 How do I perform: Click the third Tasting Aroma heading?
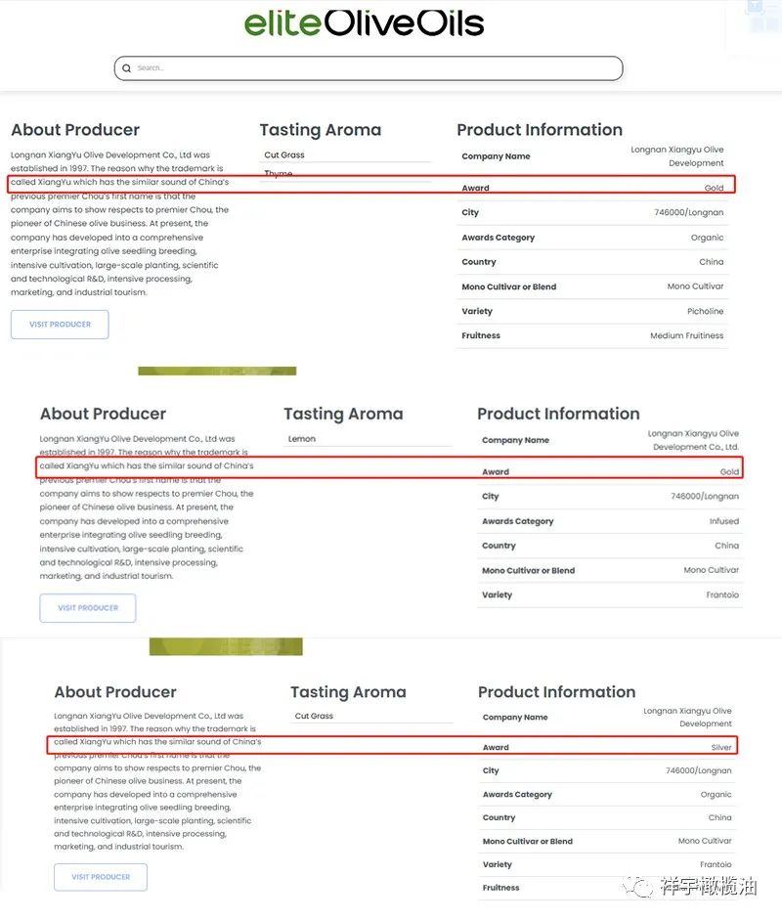[348, 692]
